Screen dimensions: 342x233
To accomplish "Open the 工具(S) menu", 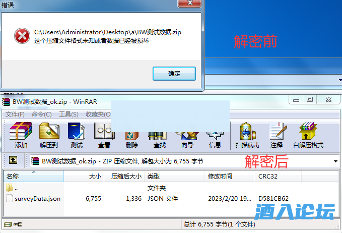I will (69, 114).
